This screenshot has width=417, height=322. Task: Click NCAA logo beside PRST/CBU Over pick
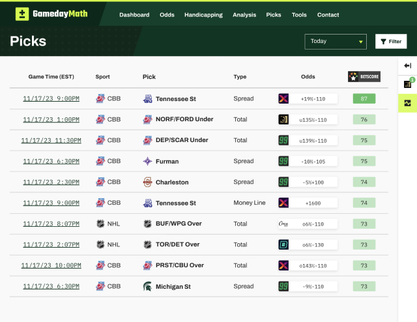(148, 265)
